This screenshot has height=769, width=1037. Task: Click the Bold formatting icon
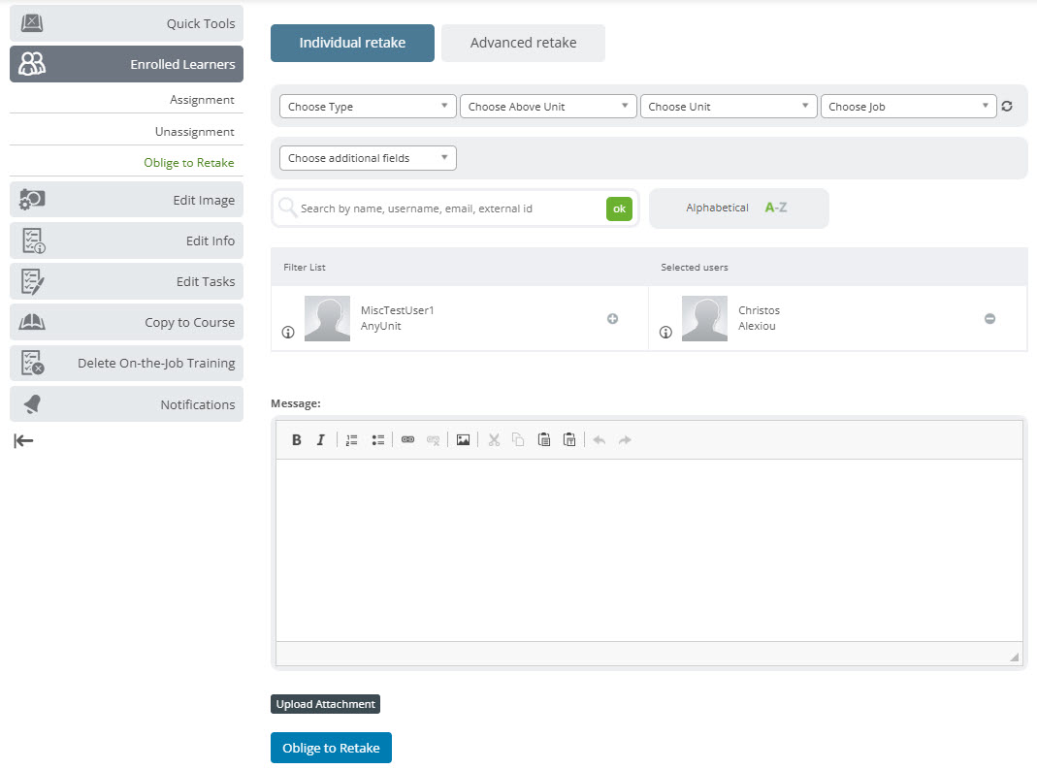[296, 439]
